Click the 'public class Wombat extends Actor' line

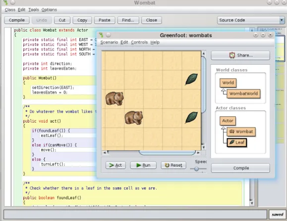(x=51, y=30)
